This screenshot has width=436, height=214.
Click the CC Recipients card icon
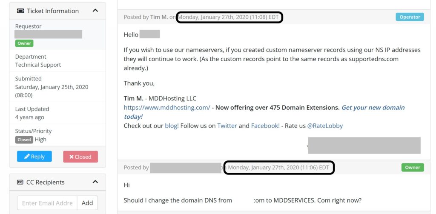click(20, 182)
